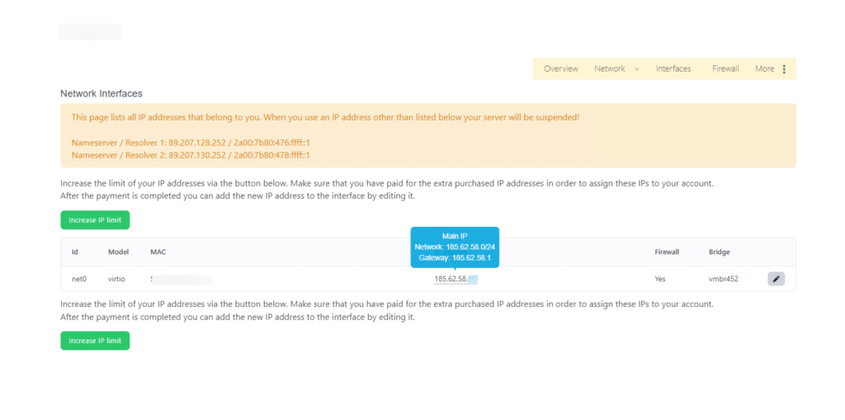The height and width of the screenshot is (420, 845).
Task: Switch to the Interfaces tab
Action: tap(673, 68)
